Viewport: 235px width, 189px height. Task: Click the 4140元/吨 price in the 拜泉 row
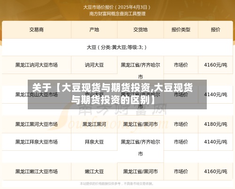[215, 142]
